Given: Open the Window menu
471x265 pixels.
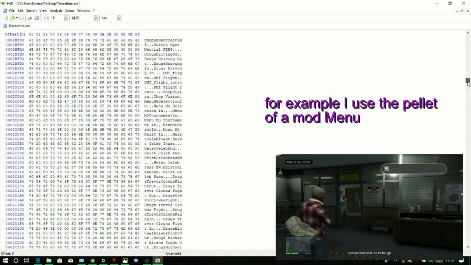Looking at the screenshot, I should click(x=84, y=11).
